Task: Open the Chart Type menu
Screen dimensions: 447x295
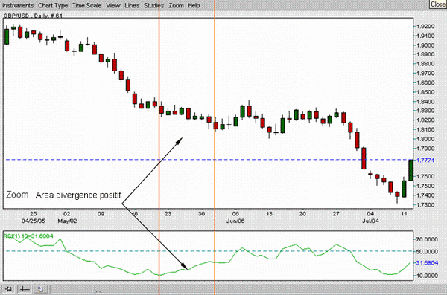Action: point(53,5)
